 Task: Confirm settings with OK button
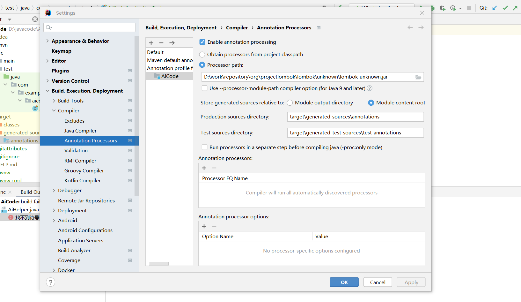pyautogui.click(x=344, y=282)
